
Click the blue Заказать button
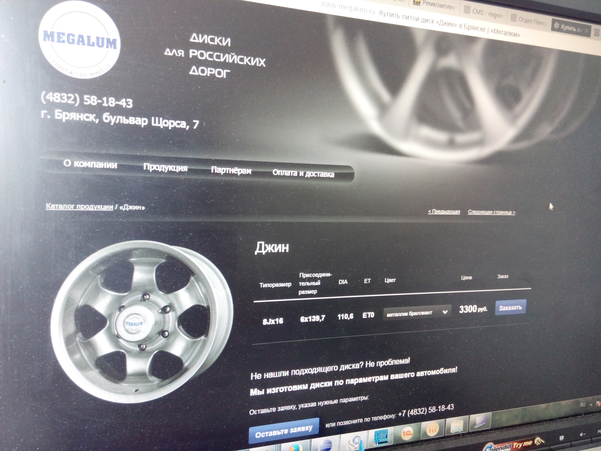(510, 307)
